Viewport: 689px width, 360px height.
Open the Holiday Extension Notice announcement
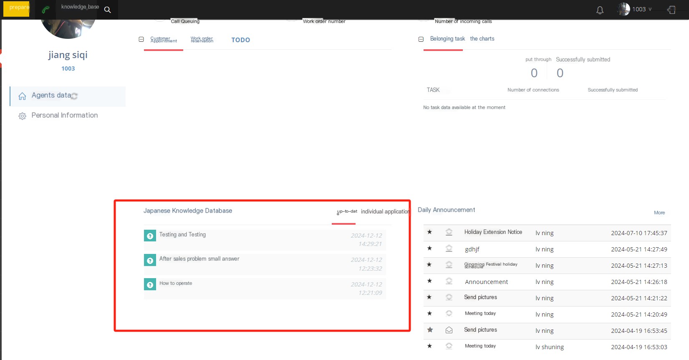pos(493,232)
